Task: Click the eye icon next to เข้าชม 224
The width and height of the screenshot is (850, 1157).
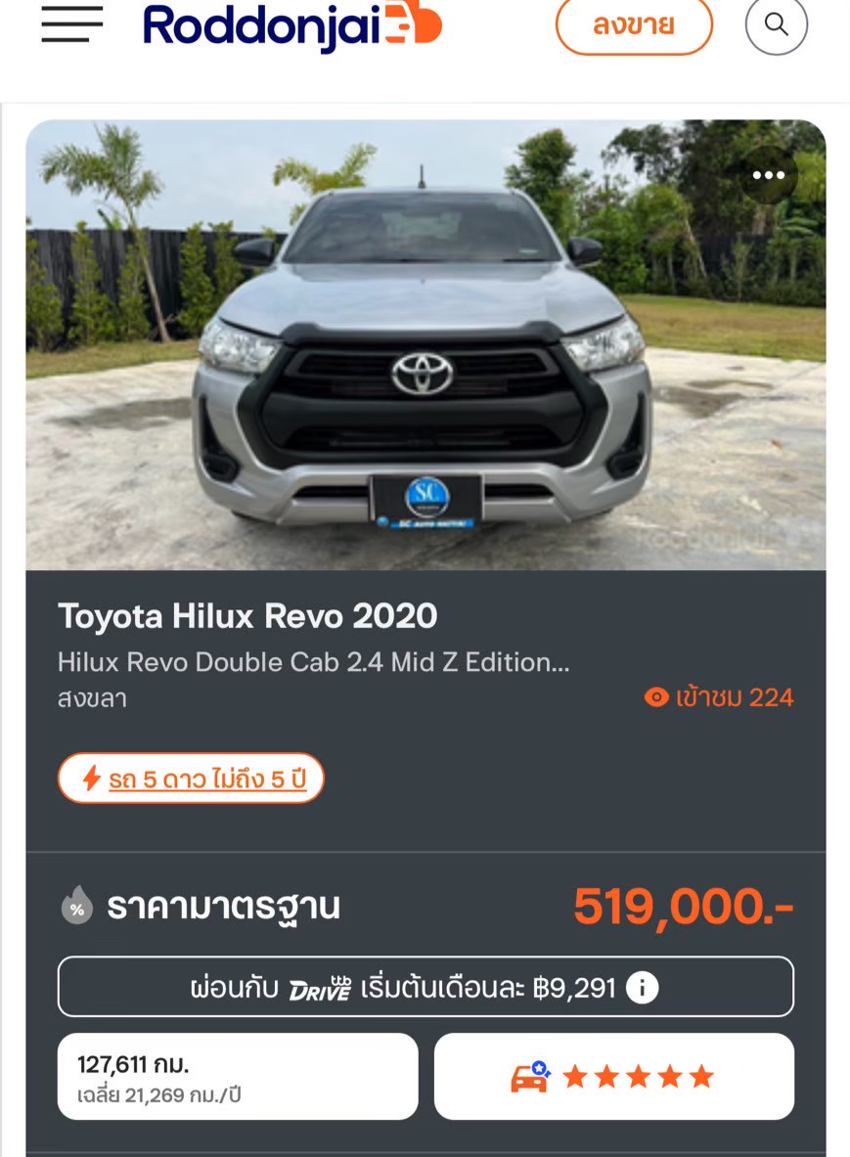Action: (x=656, y=697)
